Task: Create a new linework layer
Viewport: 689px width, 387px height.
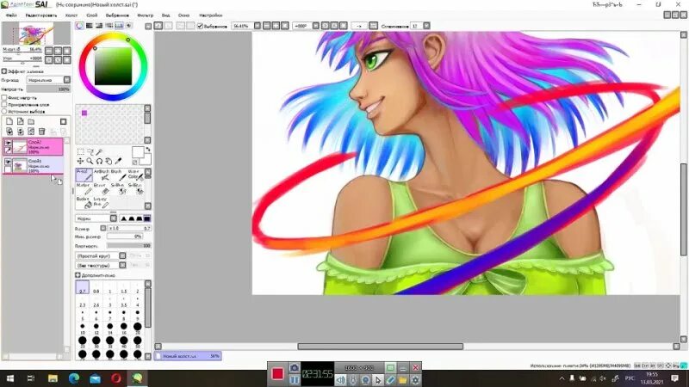Action: click(x=20, y=121)
